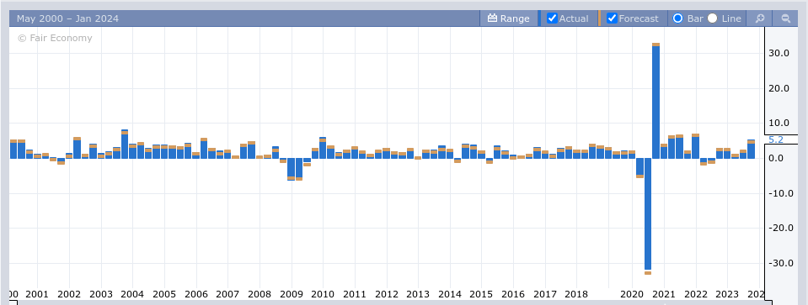Select the tallest positive bar above 30
The image size is (808, 305).
point(656,101)
